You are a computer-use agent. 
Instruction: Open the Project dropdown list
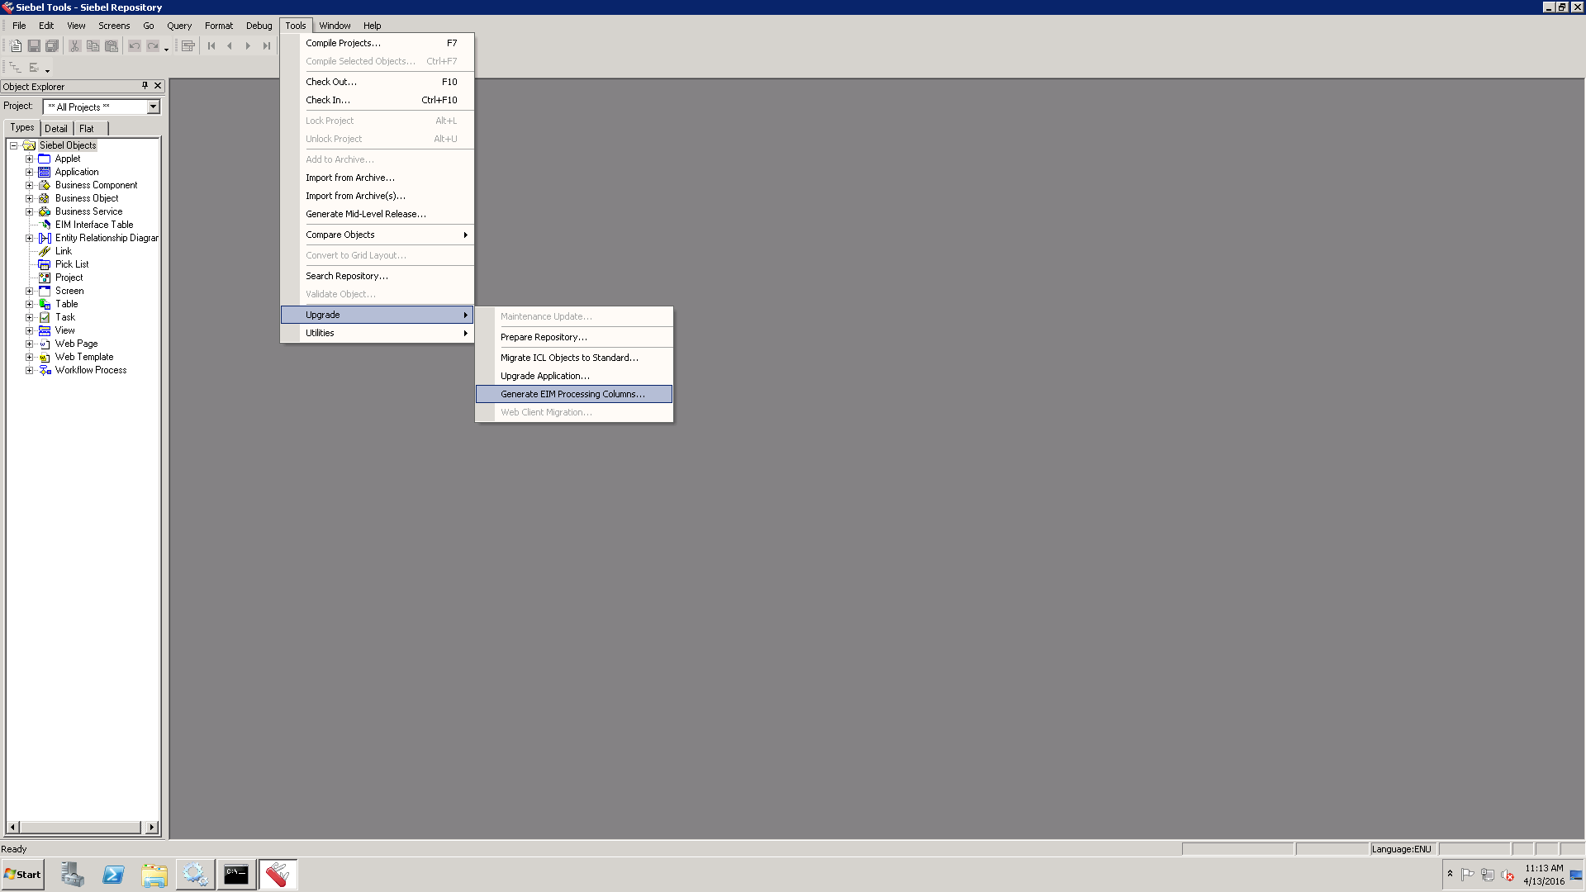(x=153, y=107)
